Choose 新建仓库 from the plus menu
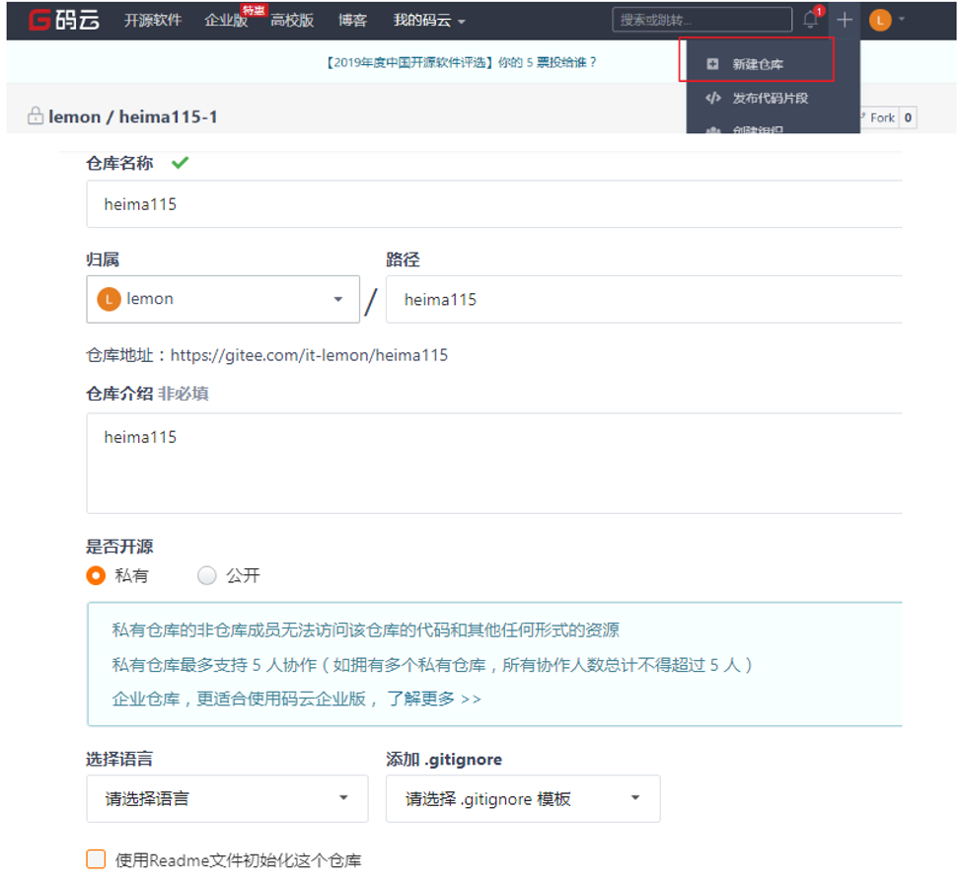The height and width of the screenshot is (888, 960). tap(757, 64)
